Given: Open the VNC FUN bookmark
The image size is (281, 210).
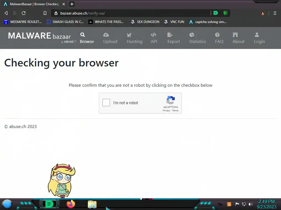Looking at the screenshot, I should (x=174, y=22).
